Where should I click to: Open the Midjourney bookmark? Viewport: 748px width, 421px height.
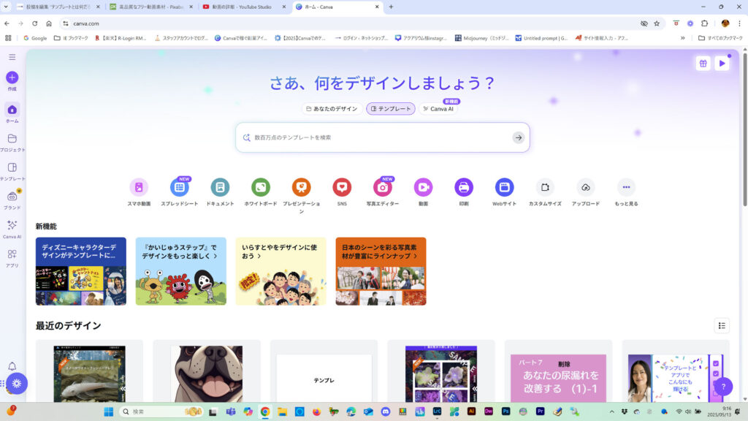coord(482,38)
